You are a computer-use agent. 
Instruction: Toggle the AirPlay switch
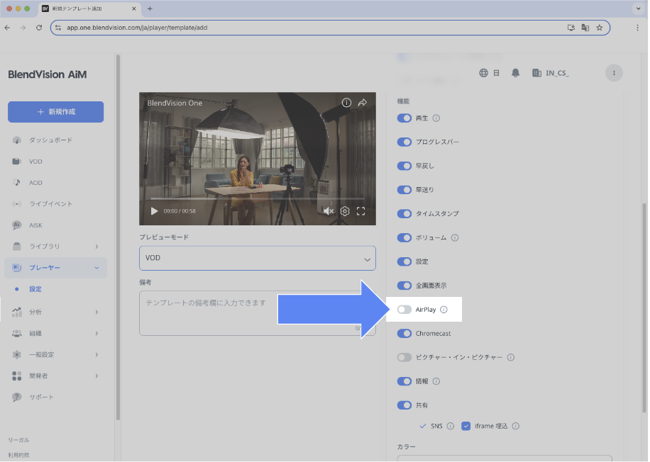(x=404, y=310)
